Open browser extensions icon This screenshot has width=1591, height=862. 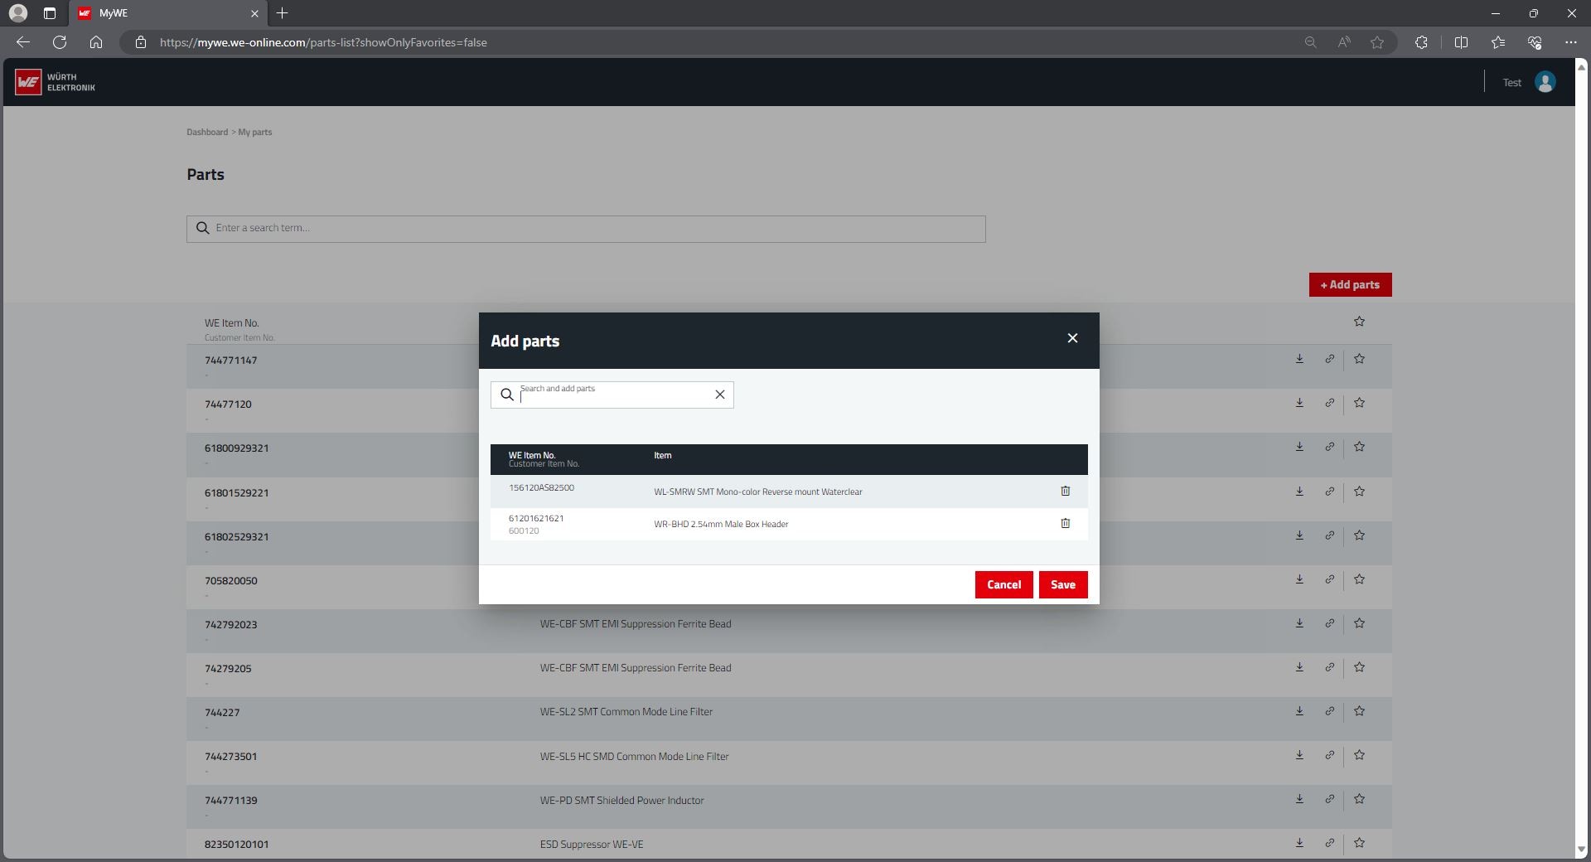pos(1421,42)
